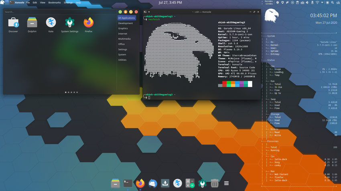Go to first launcher page dot
The height and width of the screenshot is (191, 341).
click(66, 92)
